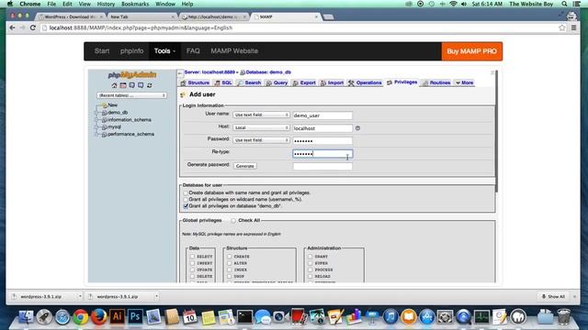Bookmark this page with the star icon
The height and width of the screenshot is (330, 588).
point(561,27)
